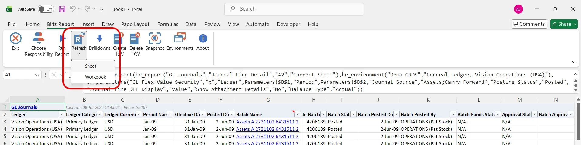
Task: Click the Redo arrow
Action: (87, 9)
